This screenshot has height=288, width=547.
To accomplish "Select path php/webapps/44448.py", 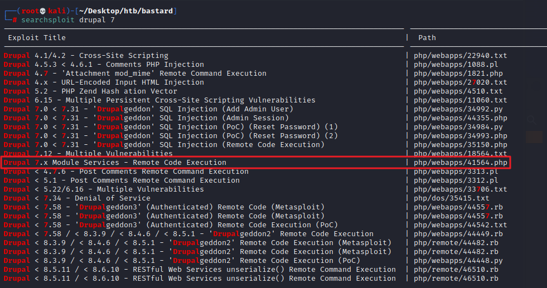I will coord(458,261).
